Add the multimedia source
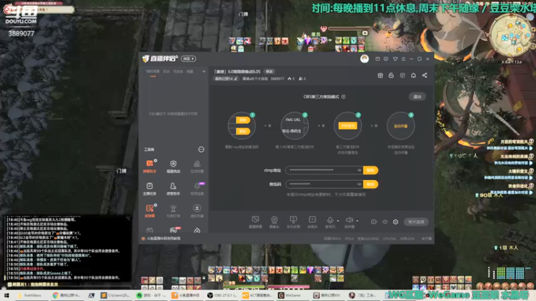Screen dimensions: 536x301 (x=312, y=222)
